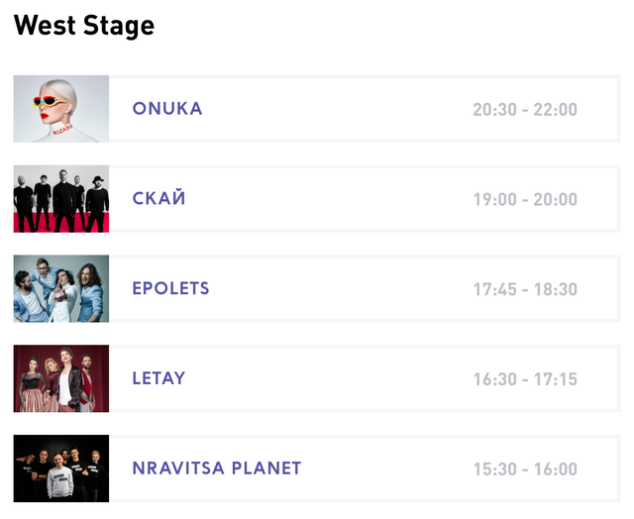Click the СКАЙ artist name link

click(159, 199)
